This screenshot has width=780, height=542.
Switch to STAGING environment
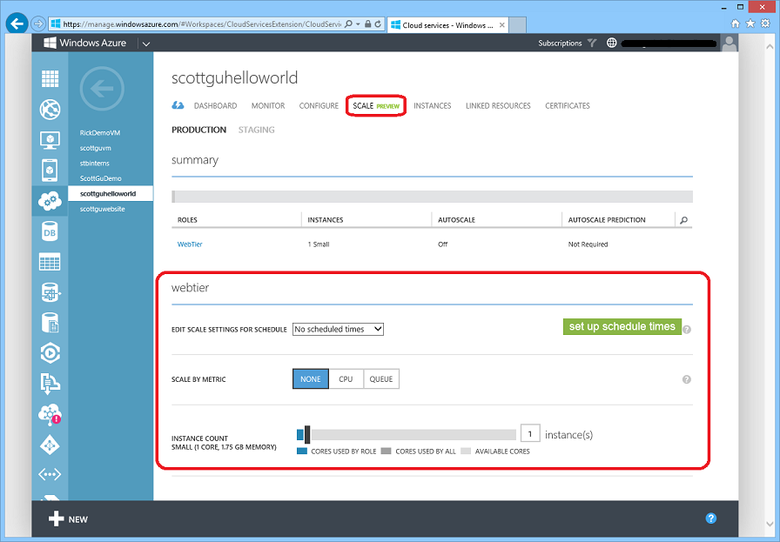point(256,130)
